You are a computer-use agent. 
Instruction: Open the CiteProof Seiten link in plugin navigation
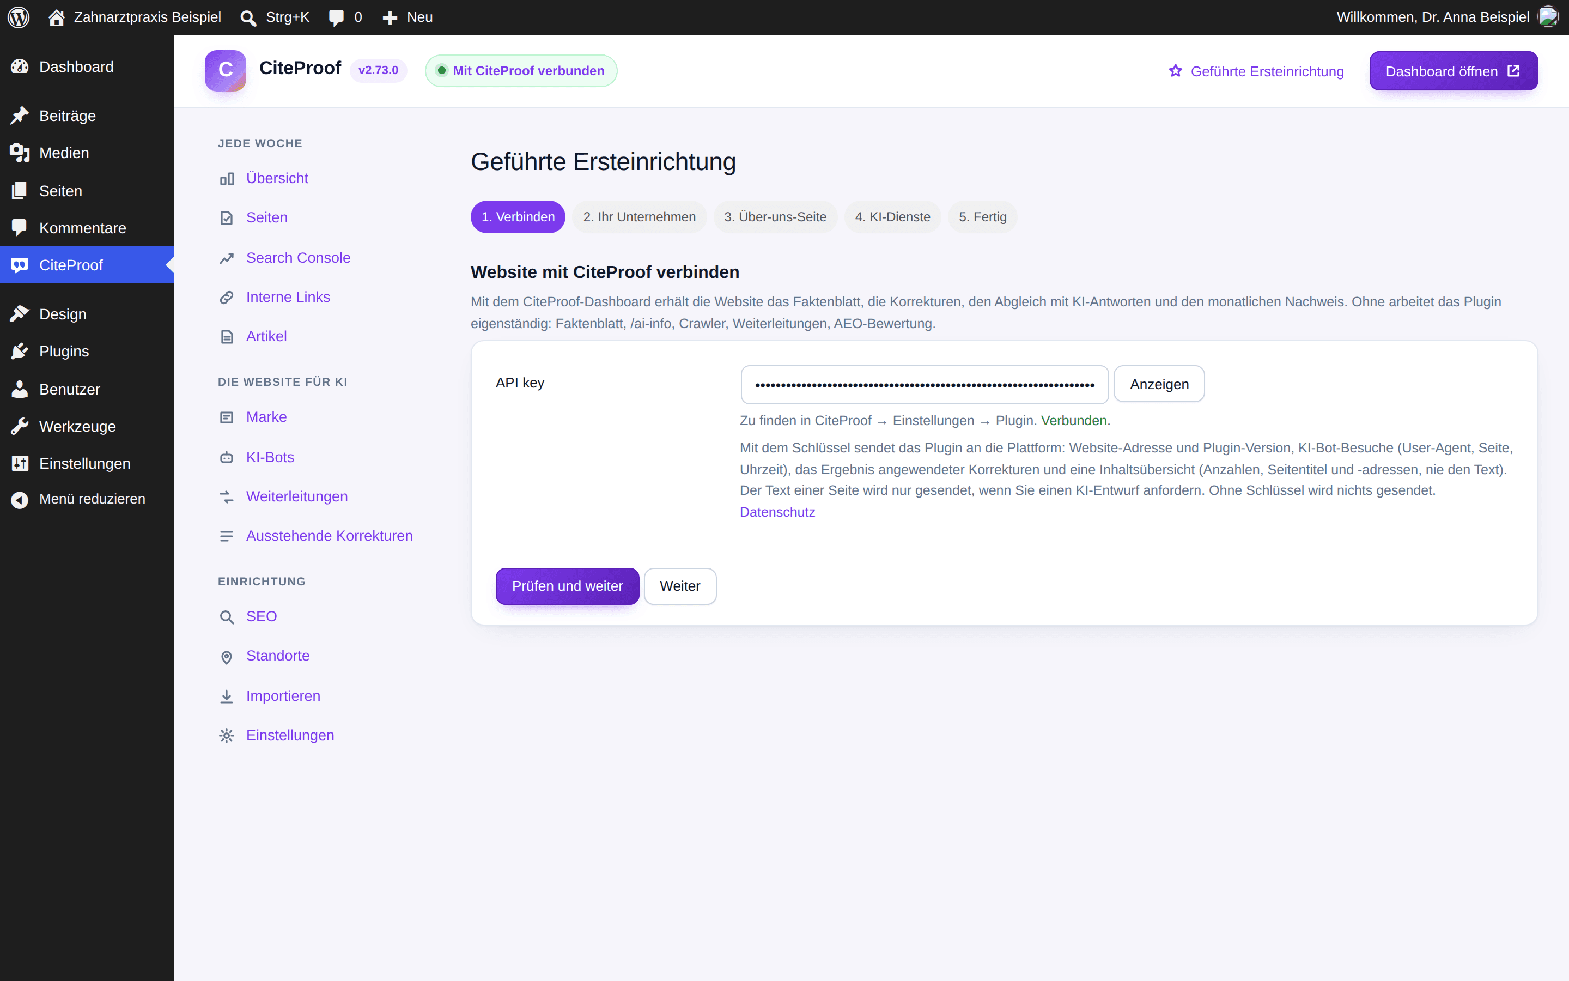pos(266,217)
